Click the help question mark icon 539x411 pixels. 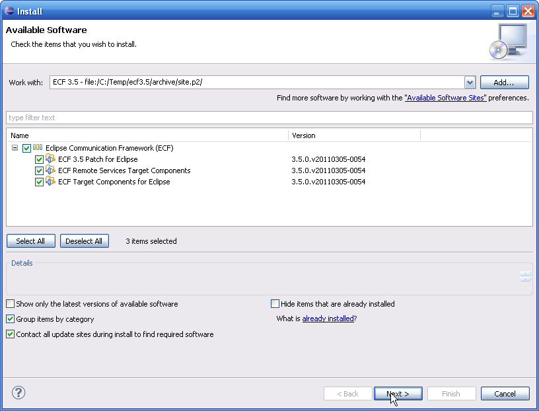tap(18, 392)
